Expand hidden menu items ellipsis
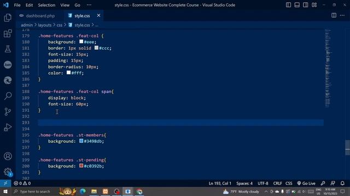The height and width of the screenshot is (196, 350). tap(89, 5)
